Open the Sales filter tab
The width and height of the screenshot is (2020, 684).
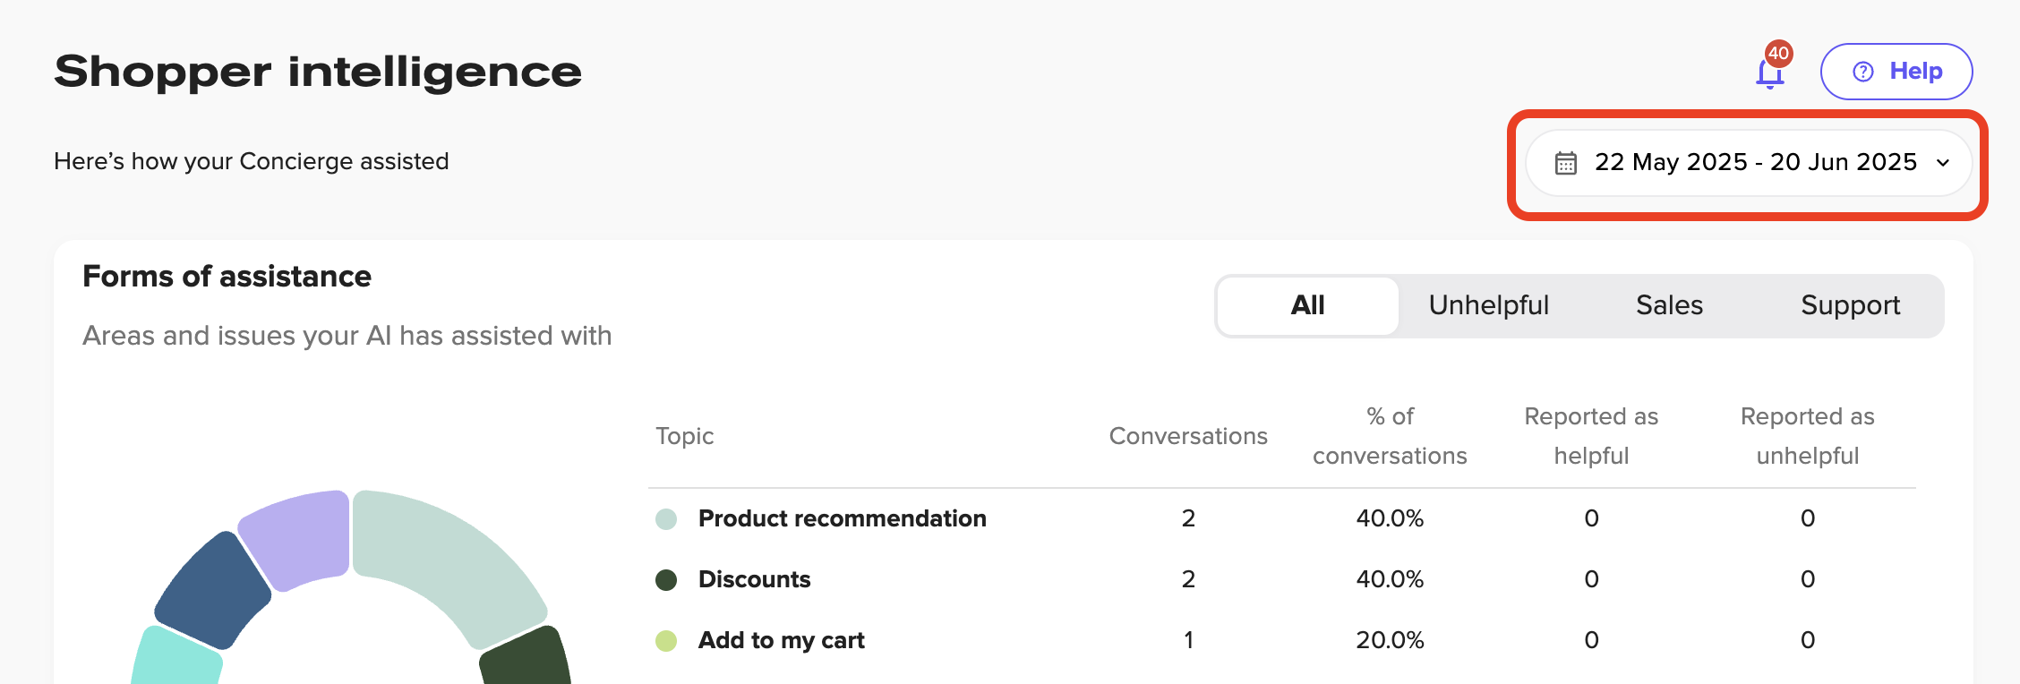1669,305
